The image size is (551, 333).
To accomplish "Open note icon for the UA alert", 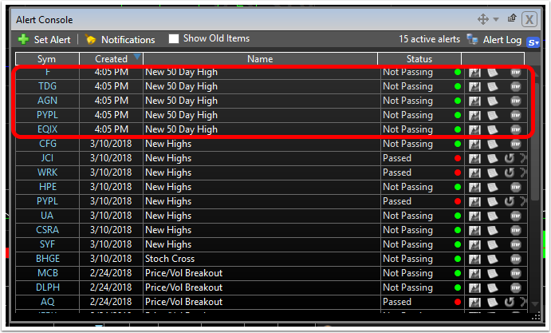I will click(x=493, y=216).
